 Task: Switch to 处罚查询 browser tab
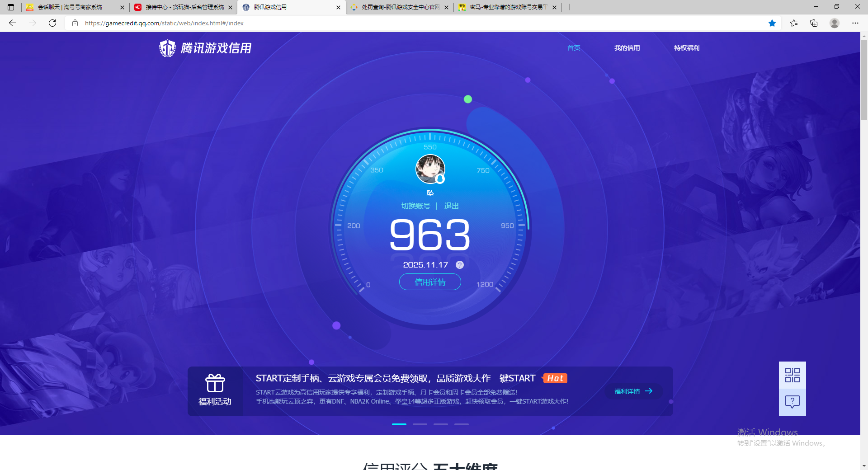(400, 7)
